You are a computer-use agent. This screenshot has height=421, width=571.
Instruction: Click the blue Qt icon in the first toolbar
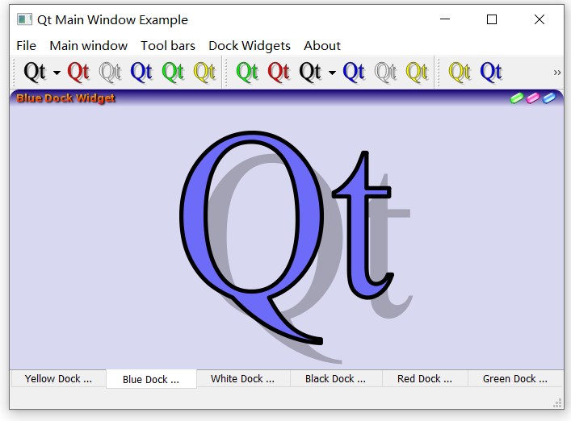tap(141, 72)
